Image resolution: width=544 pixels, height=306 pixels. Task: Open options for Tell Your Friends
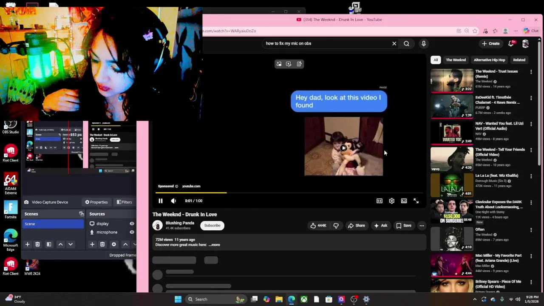pyautogui.click(x=531, y=150)
